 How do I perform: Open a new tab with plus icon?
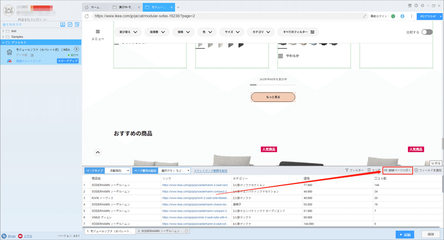[x=178, y=7]
